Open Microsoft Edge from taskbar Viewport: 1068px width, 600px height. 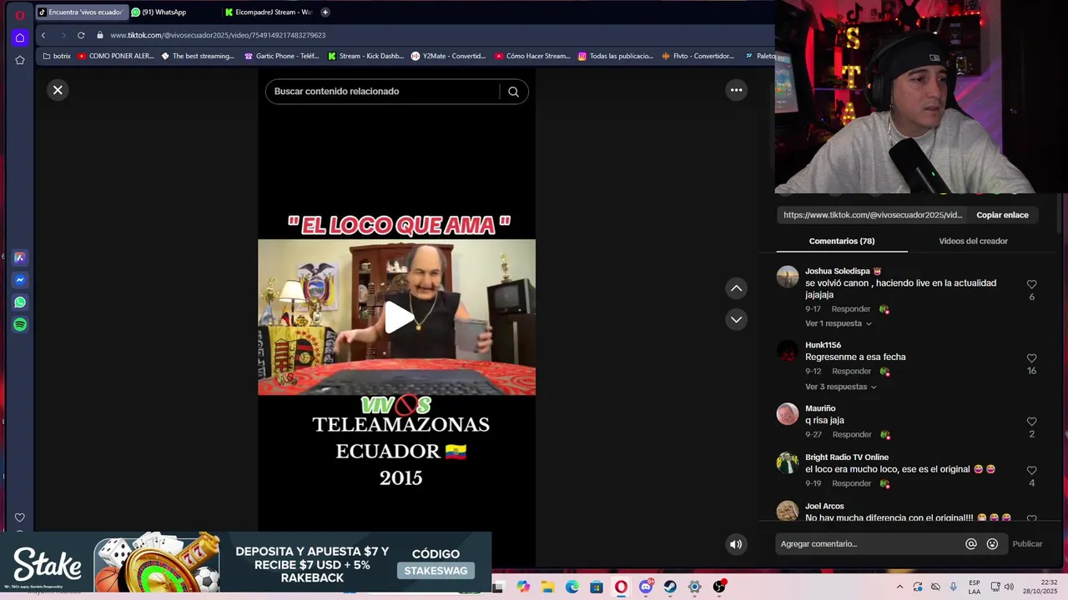click(572, 587)
